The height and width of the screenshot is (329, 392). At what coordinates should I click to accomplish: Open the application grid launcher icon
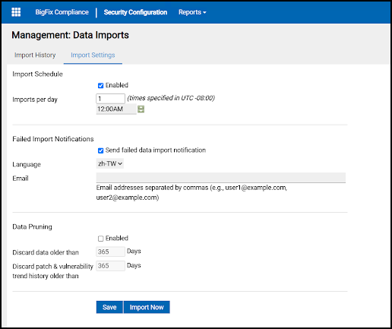pos(16,12)
